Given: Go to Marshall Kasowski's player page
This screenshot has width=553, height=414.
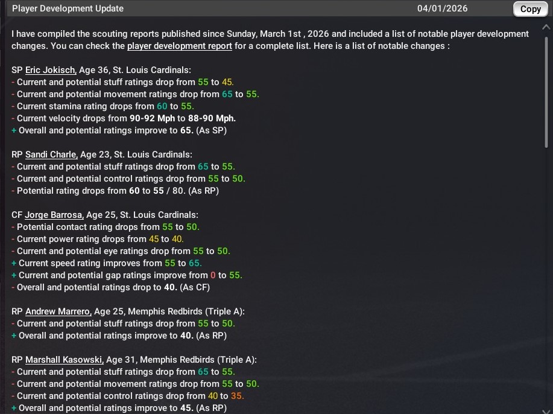Looking at the screenshot, I should coord(64,360).
